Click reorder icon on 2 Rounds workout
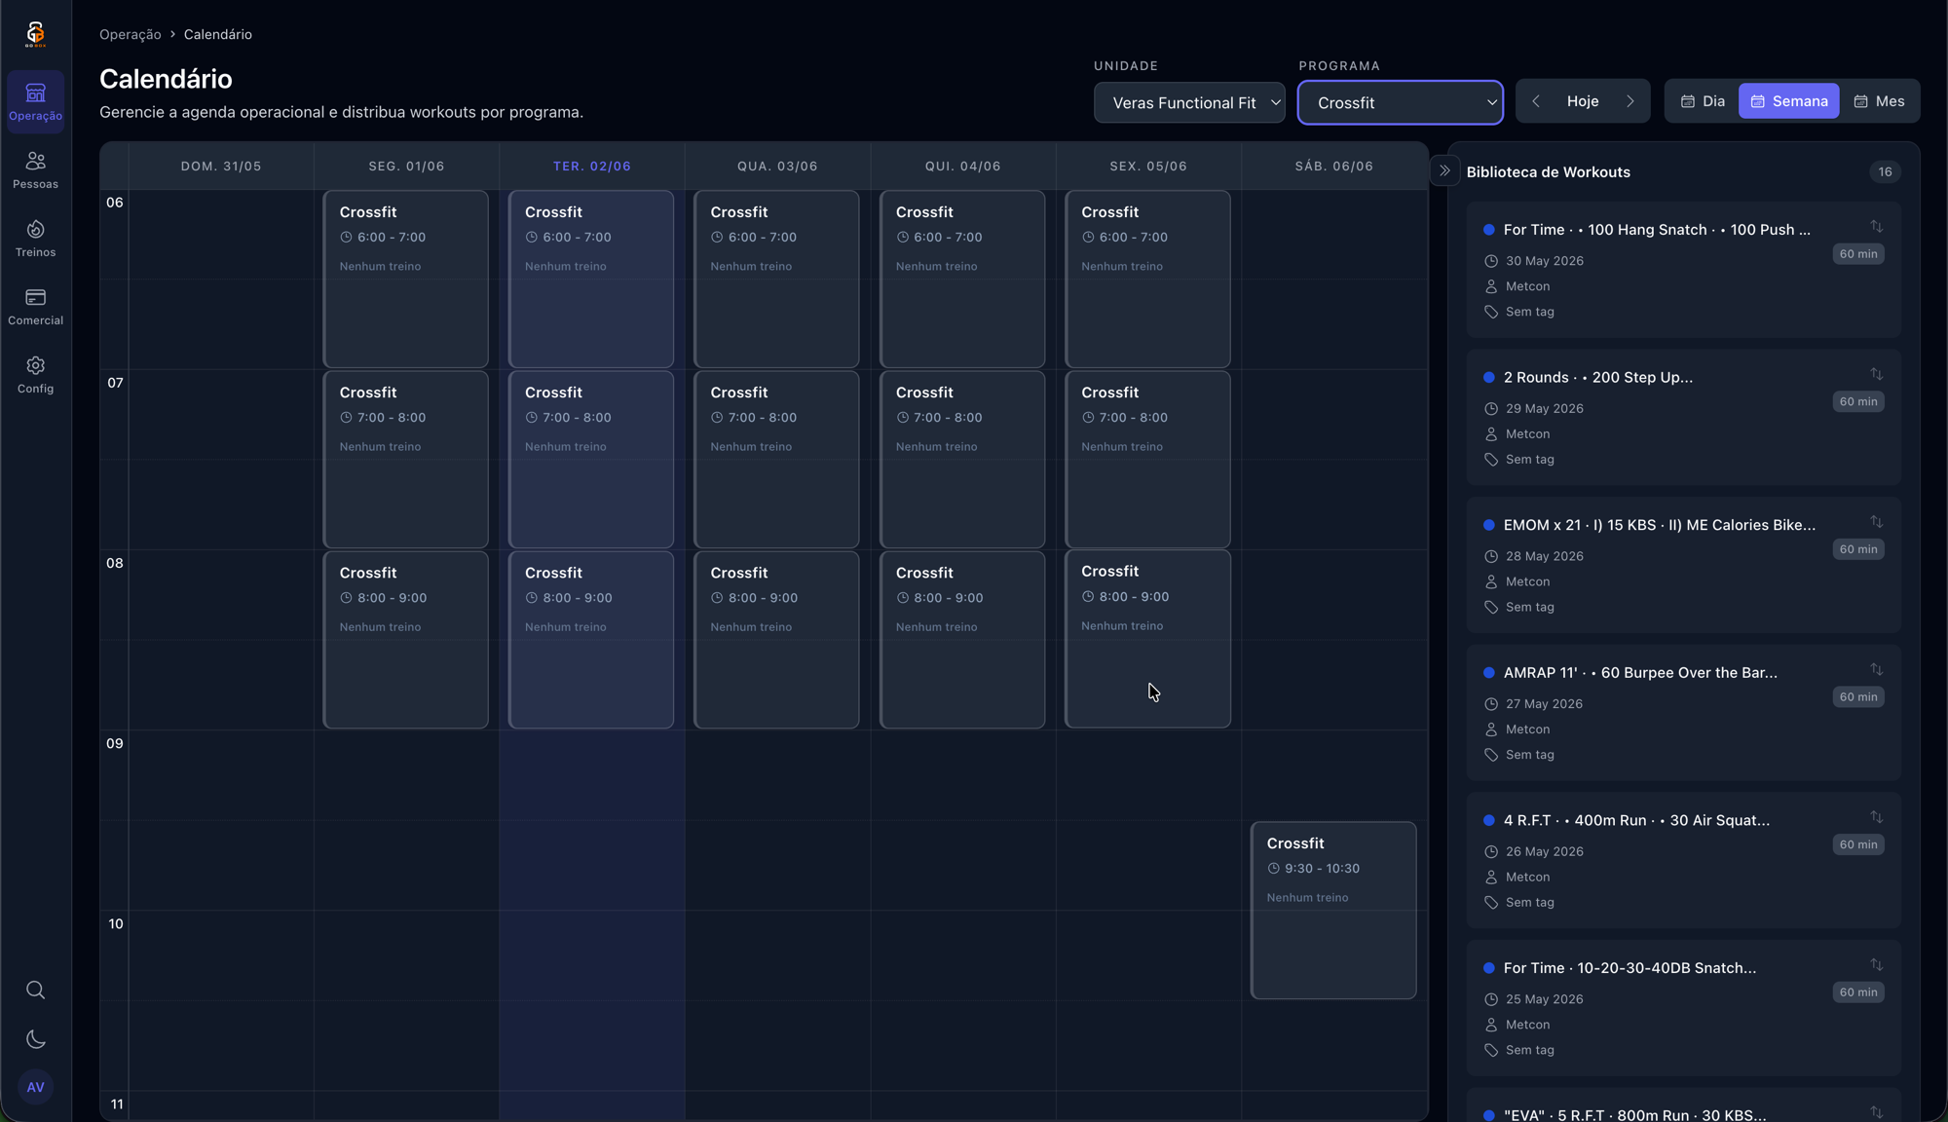1948x1122 pixels. click(x=1876, y=374)
